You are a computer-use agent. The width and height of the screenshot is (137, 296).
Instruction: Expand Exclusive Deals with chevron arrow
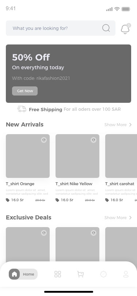130,218
